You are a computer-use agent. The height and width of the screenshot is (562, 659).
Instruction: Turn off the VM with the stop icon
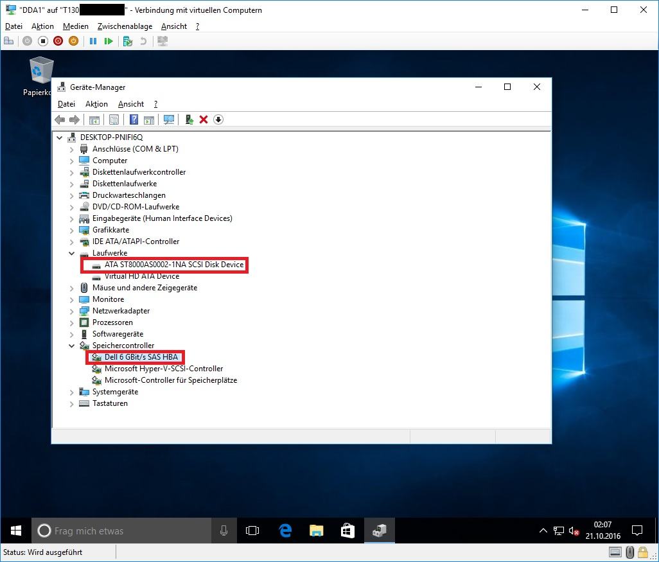(x=43, y=40)
